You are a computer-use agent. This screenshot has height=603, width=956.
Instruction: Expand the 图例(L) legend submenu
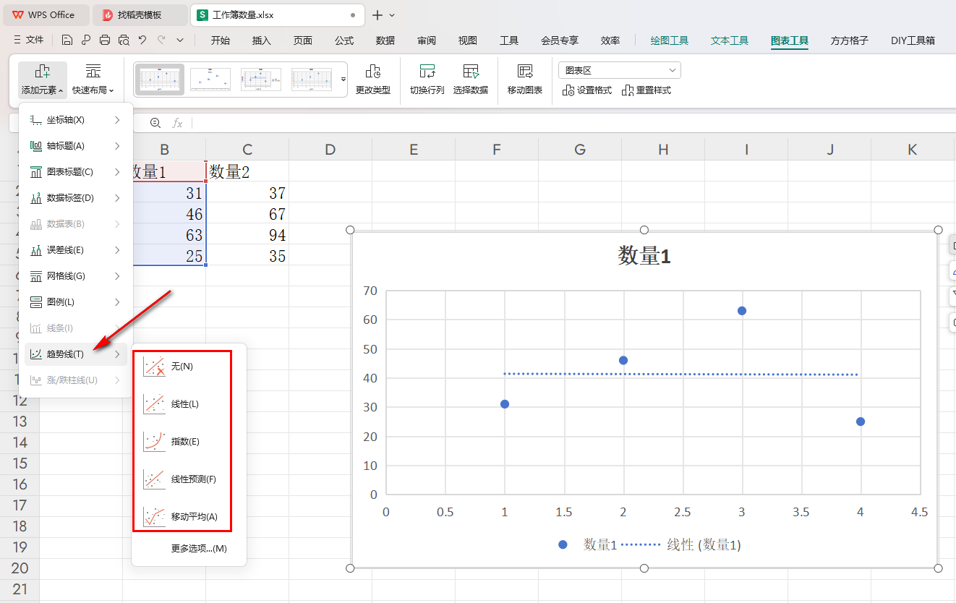coord(76,302)
